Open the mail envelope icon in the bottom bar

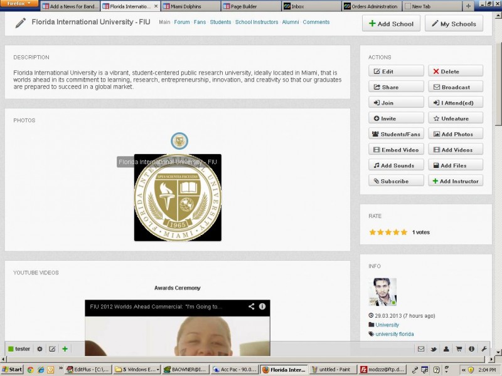[421, 349]
